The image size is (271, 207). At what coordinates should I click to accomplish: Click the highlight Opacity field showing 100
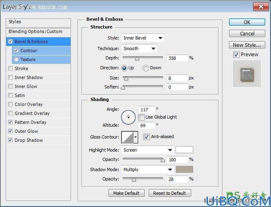click(177, 160)
